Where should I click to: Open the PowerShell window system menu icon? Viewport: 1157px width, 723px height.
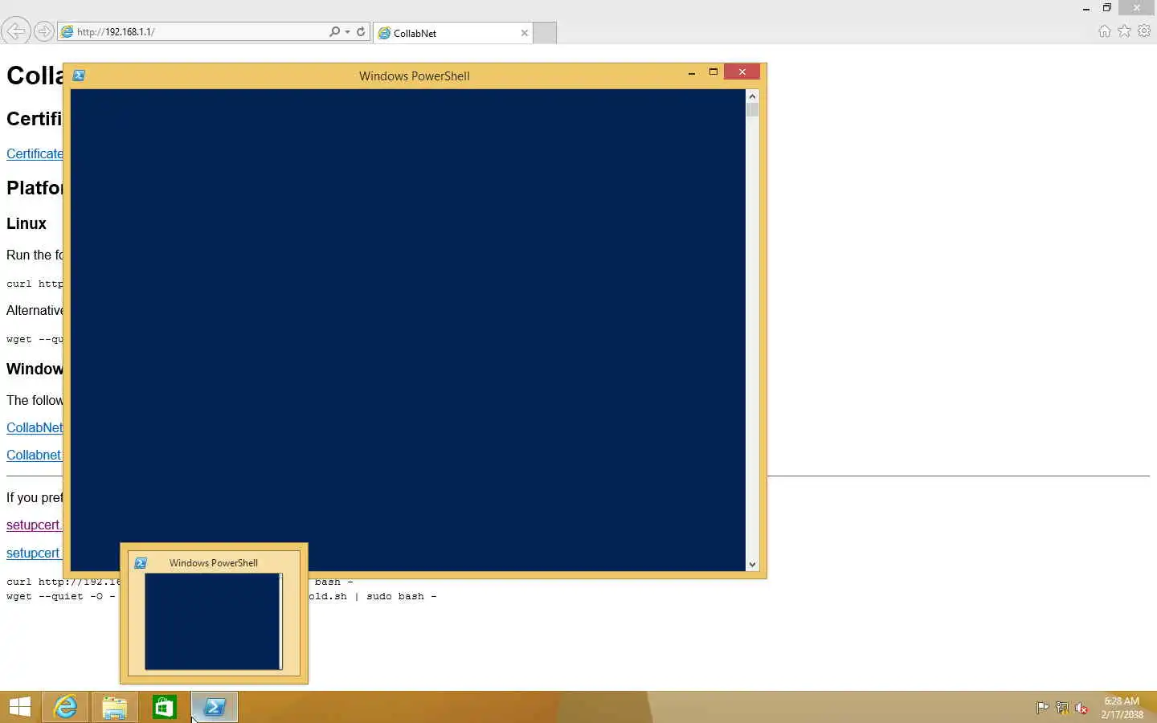point(79,76)
